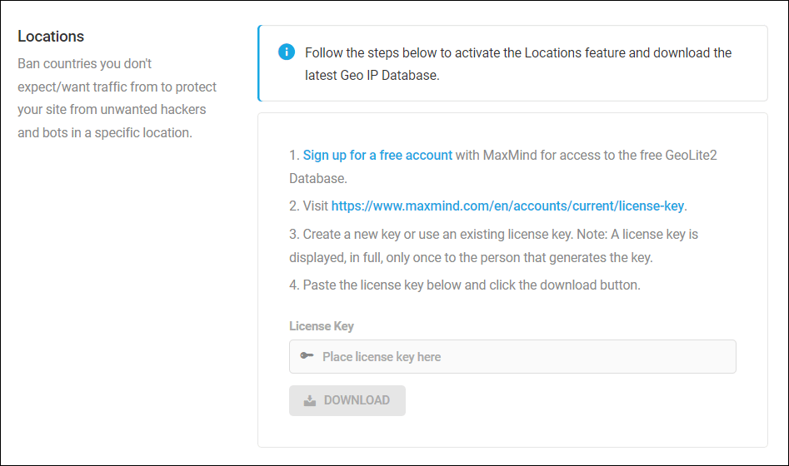
Task: Click the DOWNLOAD button label
Action: click(x=357, y=400)
